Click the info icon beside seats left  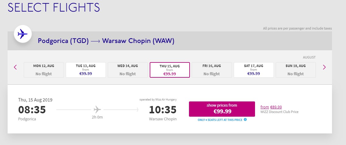(x=245, y=120)
